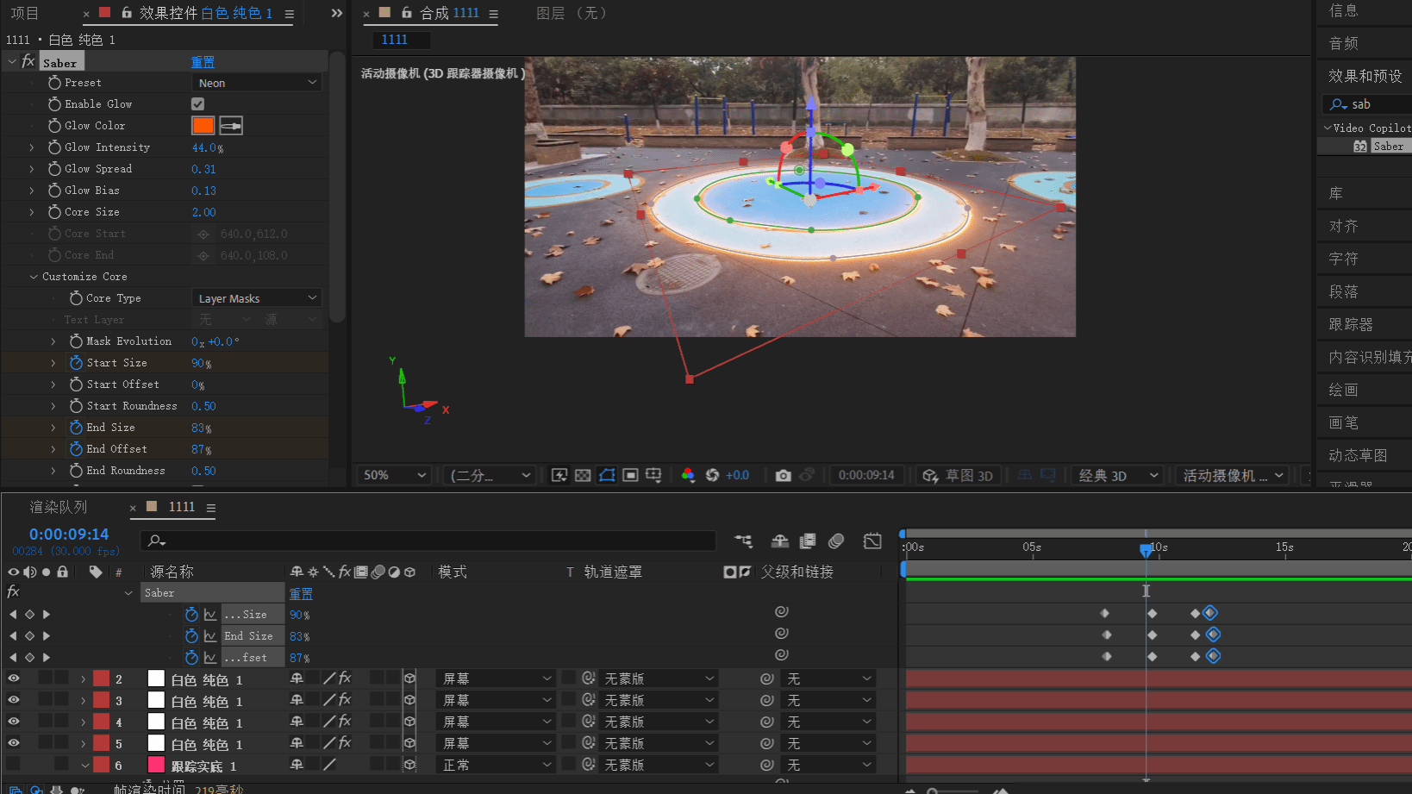The height and width of the screenshot is (794, 1412).
Task: Open the graph editor in the timeline
Action: click(x=872, y=541)
